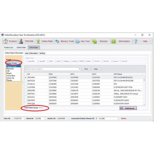This screenshot has width=154, height=154.
Task: Choose Mack in the brand dropdown list
Action: point(14,73)
